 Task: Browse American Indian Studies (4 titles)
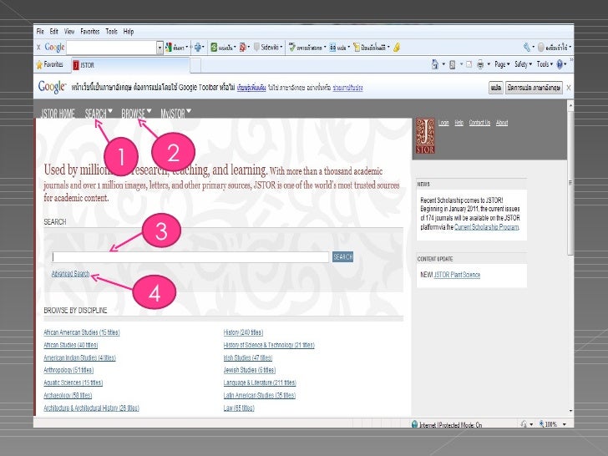coord(79,358)
